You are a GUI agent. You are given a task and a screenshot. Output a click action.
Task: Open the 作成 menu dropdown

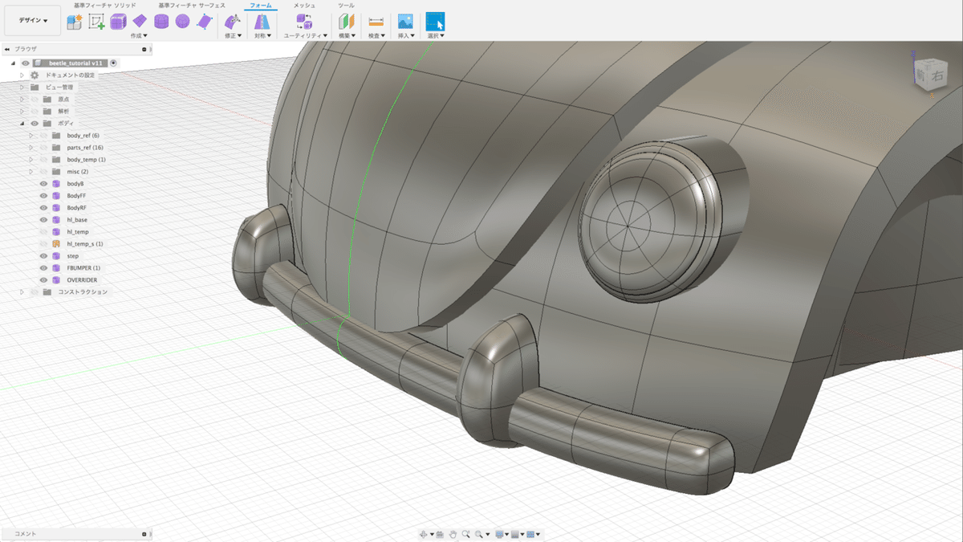coord(139,35)
